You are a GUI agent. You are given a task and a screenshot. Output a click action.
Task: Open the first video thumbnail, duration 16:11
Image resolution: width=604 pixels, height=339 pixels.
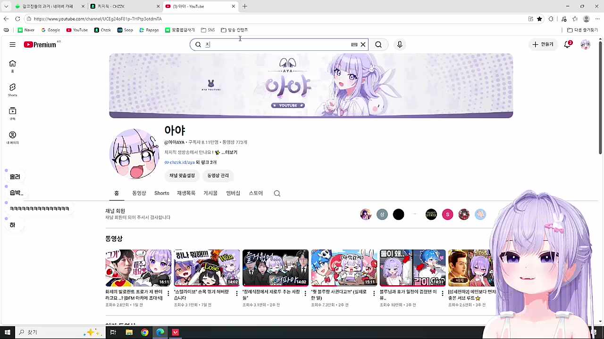pyautogui.click(x=138, y=268)
